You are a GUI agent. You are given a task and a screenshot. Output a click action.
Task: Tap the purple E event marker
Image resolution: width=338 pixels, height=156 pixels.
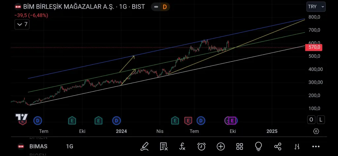(232, 121)
